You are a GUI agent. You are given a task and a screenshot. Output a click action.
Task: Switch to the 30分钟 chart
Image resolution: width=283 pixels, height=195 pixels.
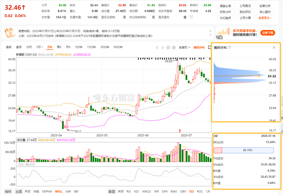[105, 47]
